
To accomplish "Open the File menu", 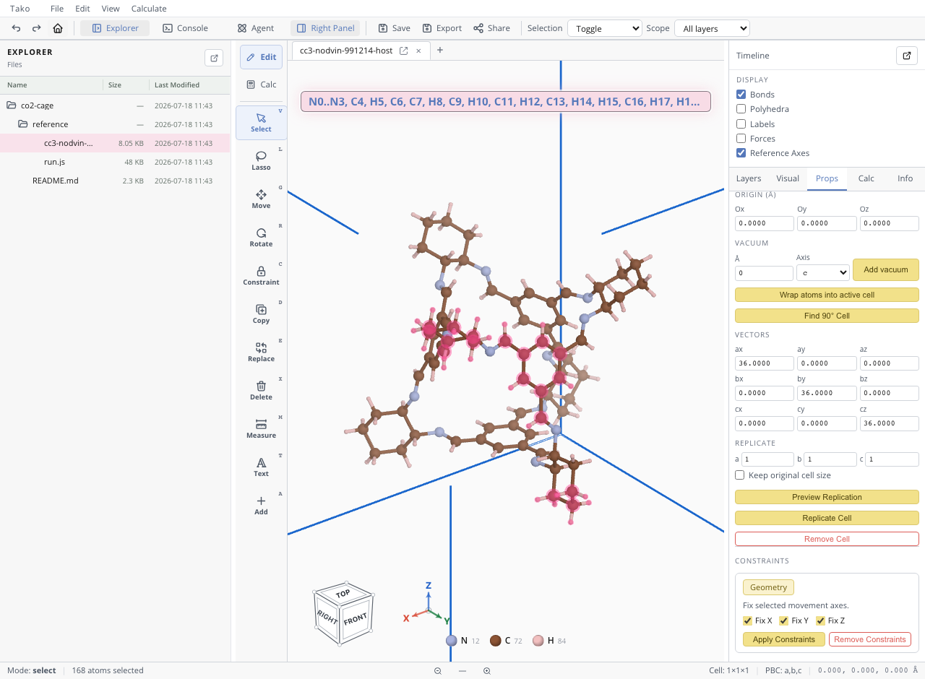I will pyautogui.click(x=57, y=9).
